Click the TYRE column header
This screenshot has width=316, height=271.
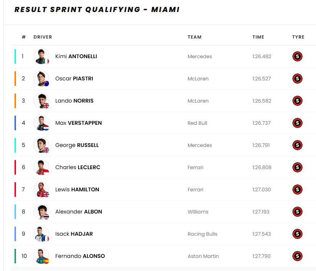pos(298,37)
